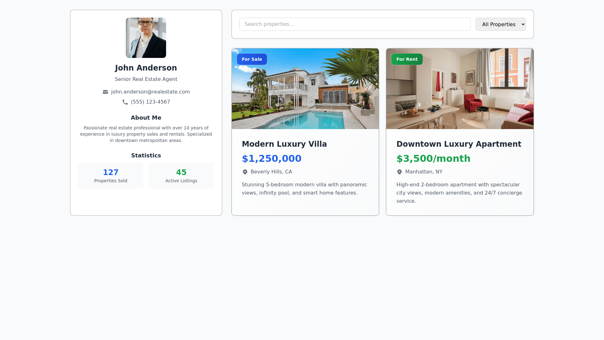
Task: Click john.anderson@realestate.com email address
Action: pos(150,92)
